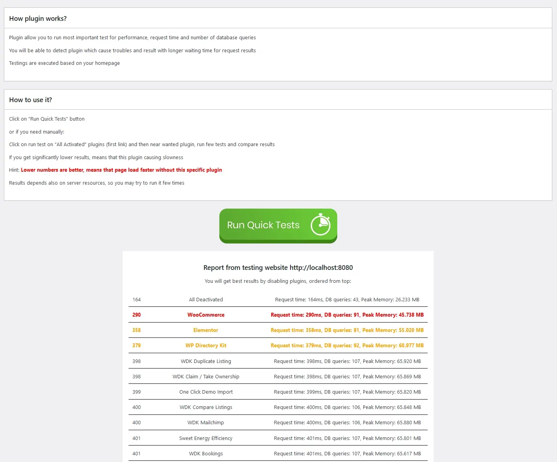Select WDK Claim / Take Ownership entry
The width and height of the screenshot is (557, 462).
pos(206,376)
